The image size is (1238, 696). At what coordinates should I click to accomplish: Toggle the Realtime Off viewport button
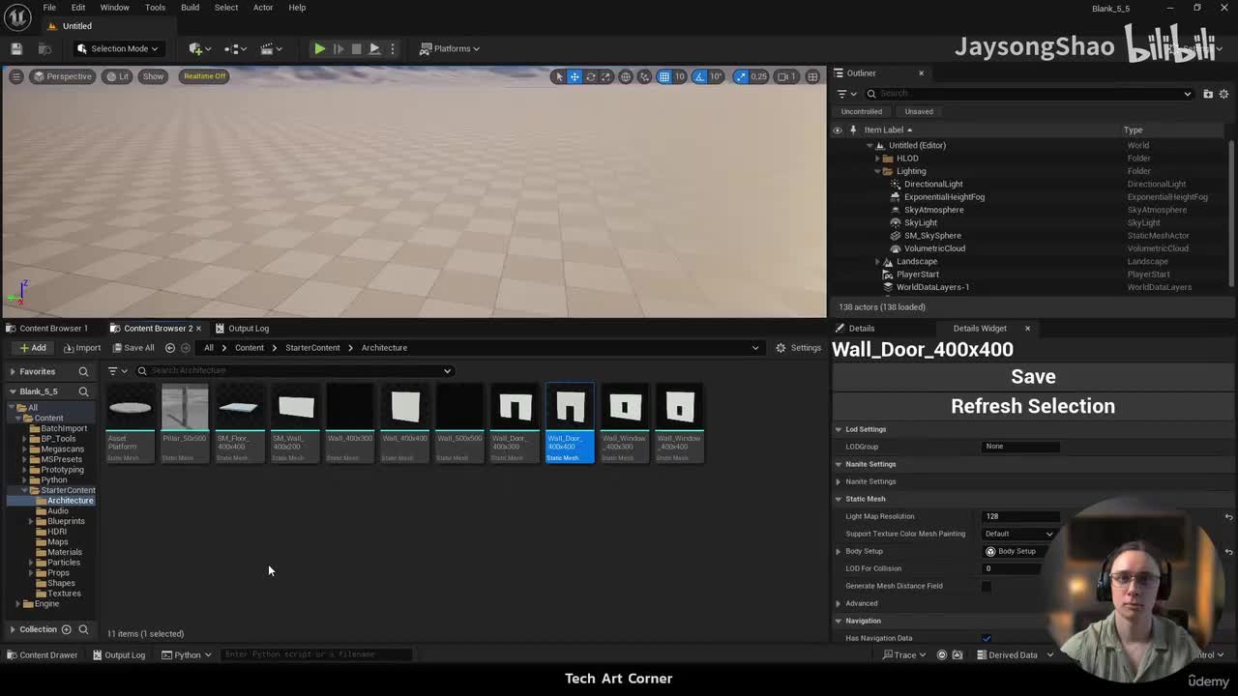(204, 76)
